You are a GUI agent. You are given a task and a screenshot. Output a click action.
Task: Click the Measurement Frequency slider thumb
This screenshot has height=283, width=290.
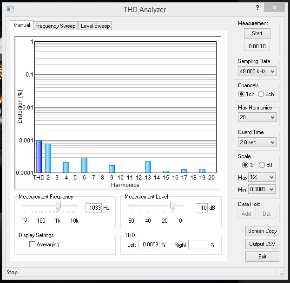(58, 206)
